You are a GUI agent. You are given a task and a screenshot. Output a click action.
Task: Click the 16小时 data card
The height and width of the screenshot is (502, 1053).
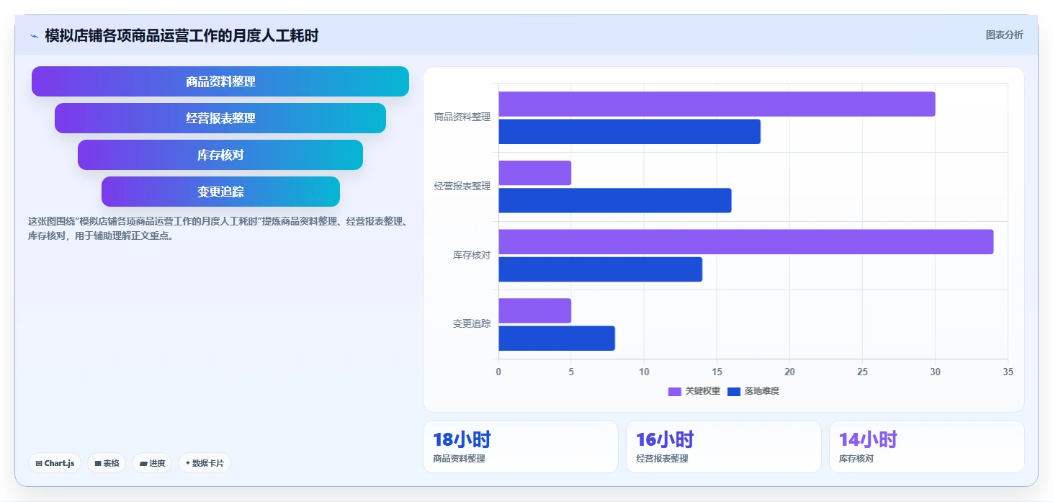pyautogui.click(x=724, y=447)
